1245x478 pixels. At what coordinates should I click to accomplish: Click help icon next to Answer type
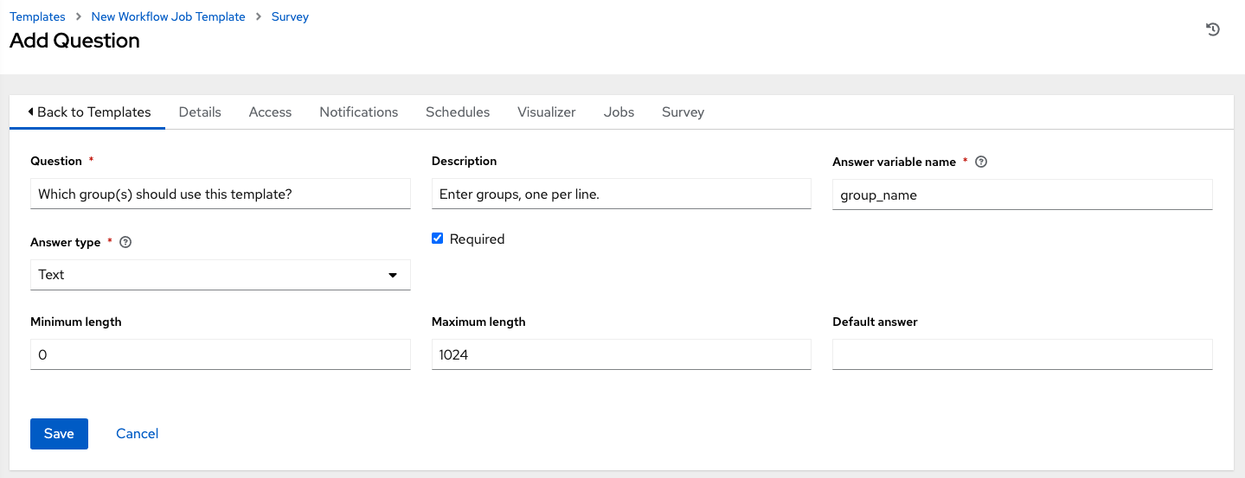tap(125, 243)
